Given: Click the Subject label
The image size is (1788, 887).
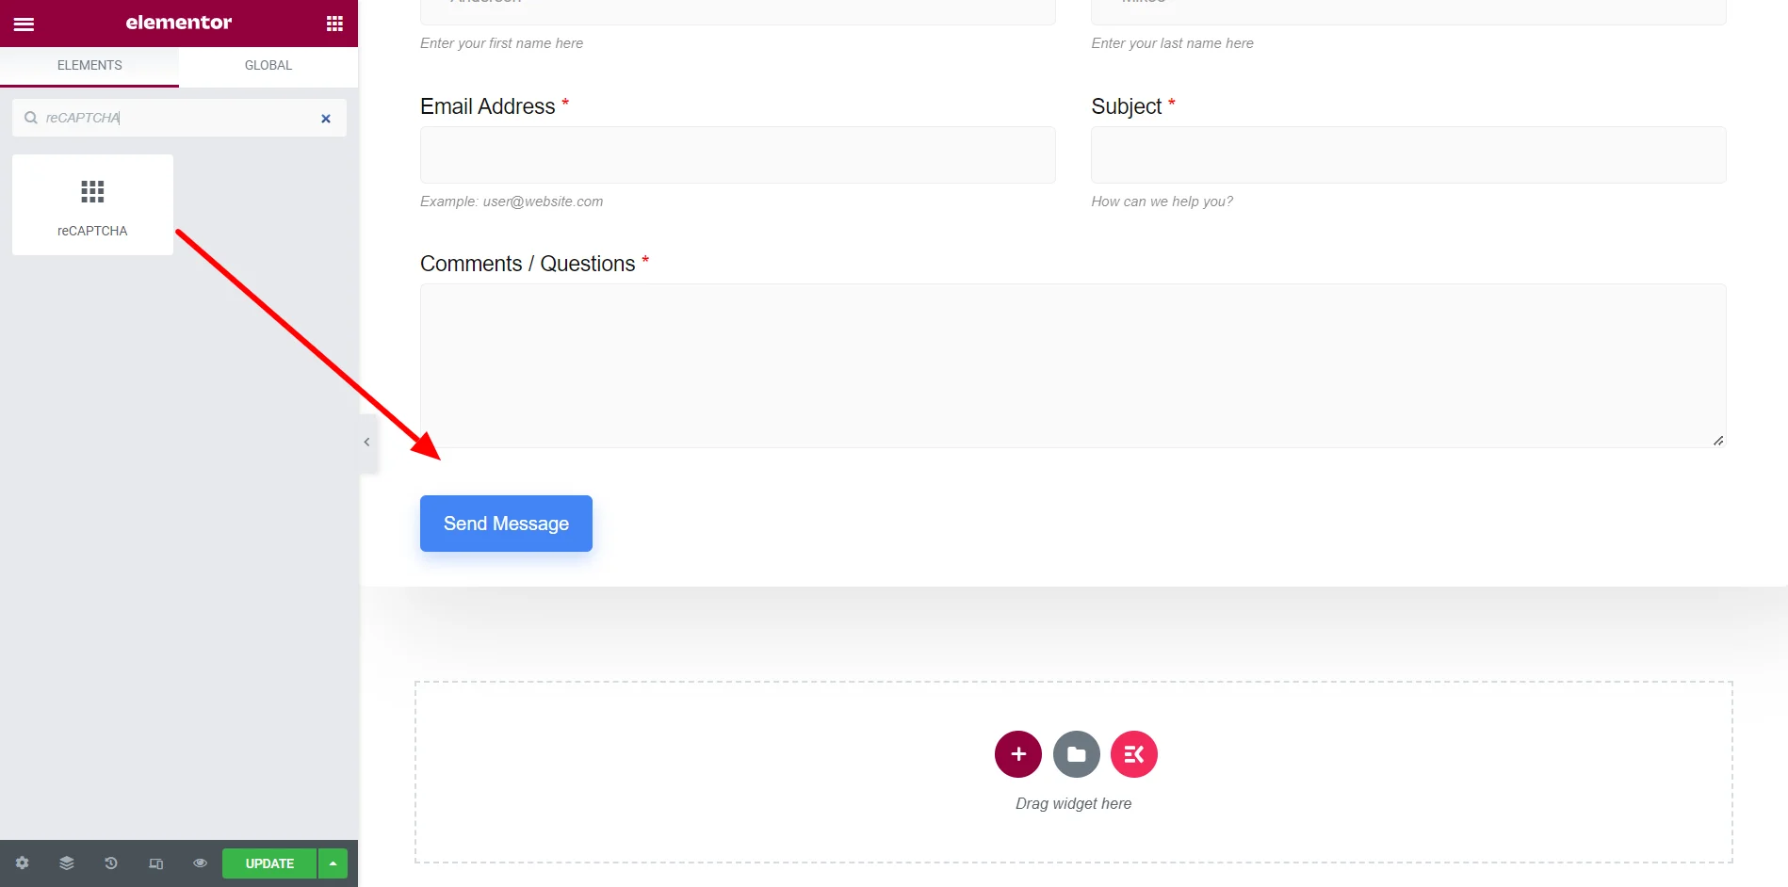Looking at the screenshot, I should pyautogui.click(x=1127, y=106).
